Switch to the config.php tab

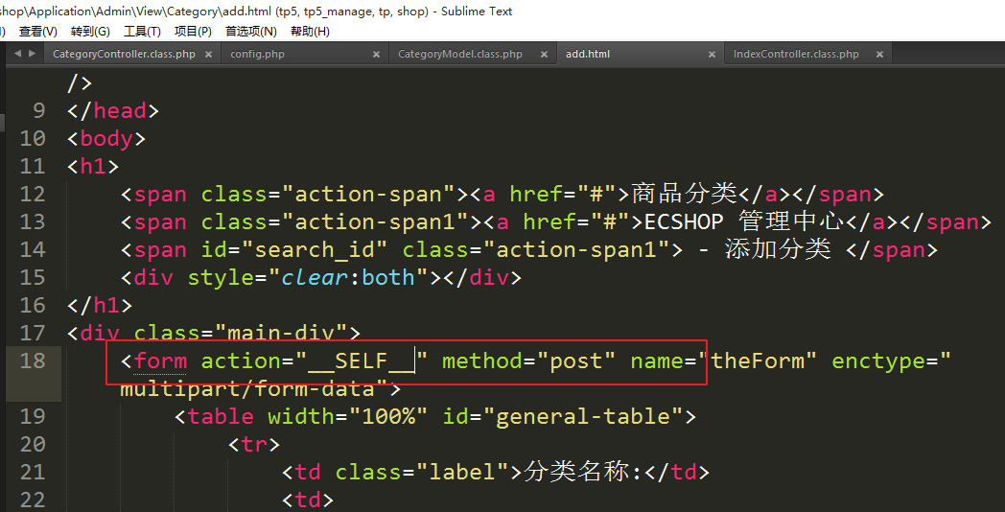click(x=257, y=55)
